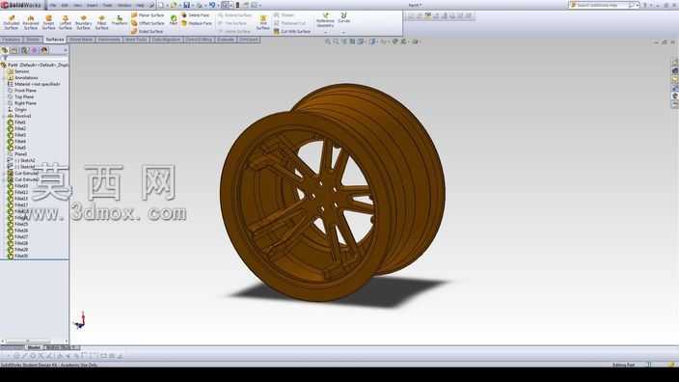Switch to the DimXpert tab
This screenshot has height=382, width=679.
(249, 40)
